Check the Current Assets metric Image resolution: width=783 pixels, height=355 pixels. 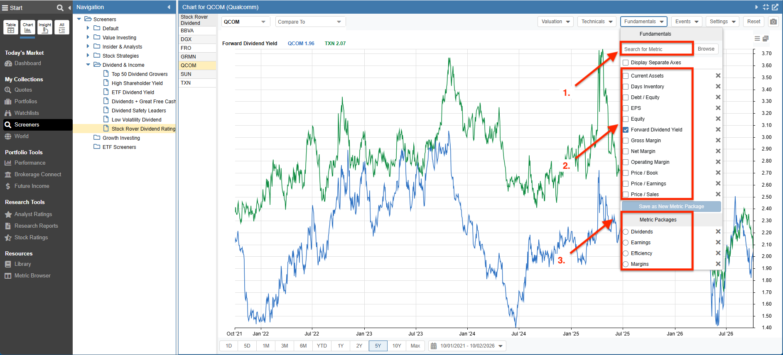626,76
